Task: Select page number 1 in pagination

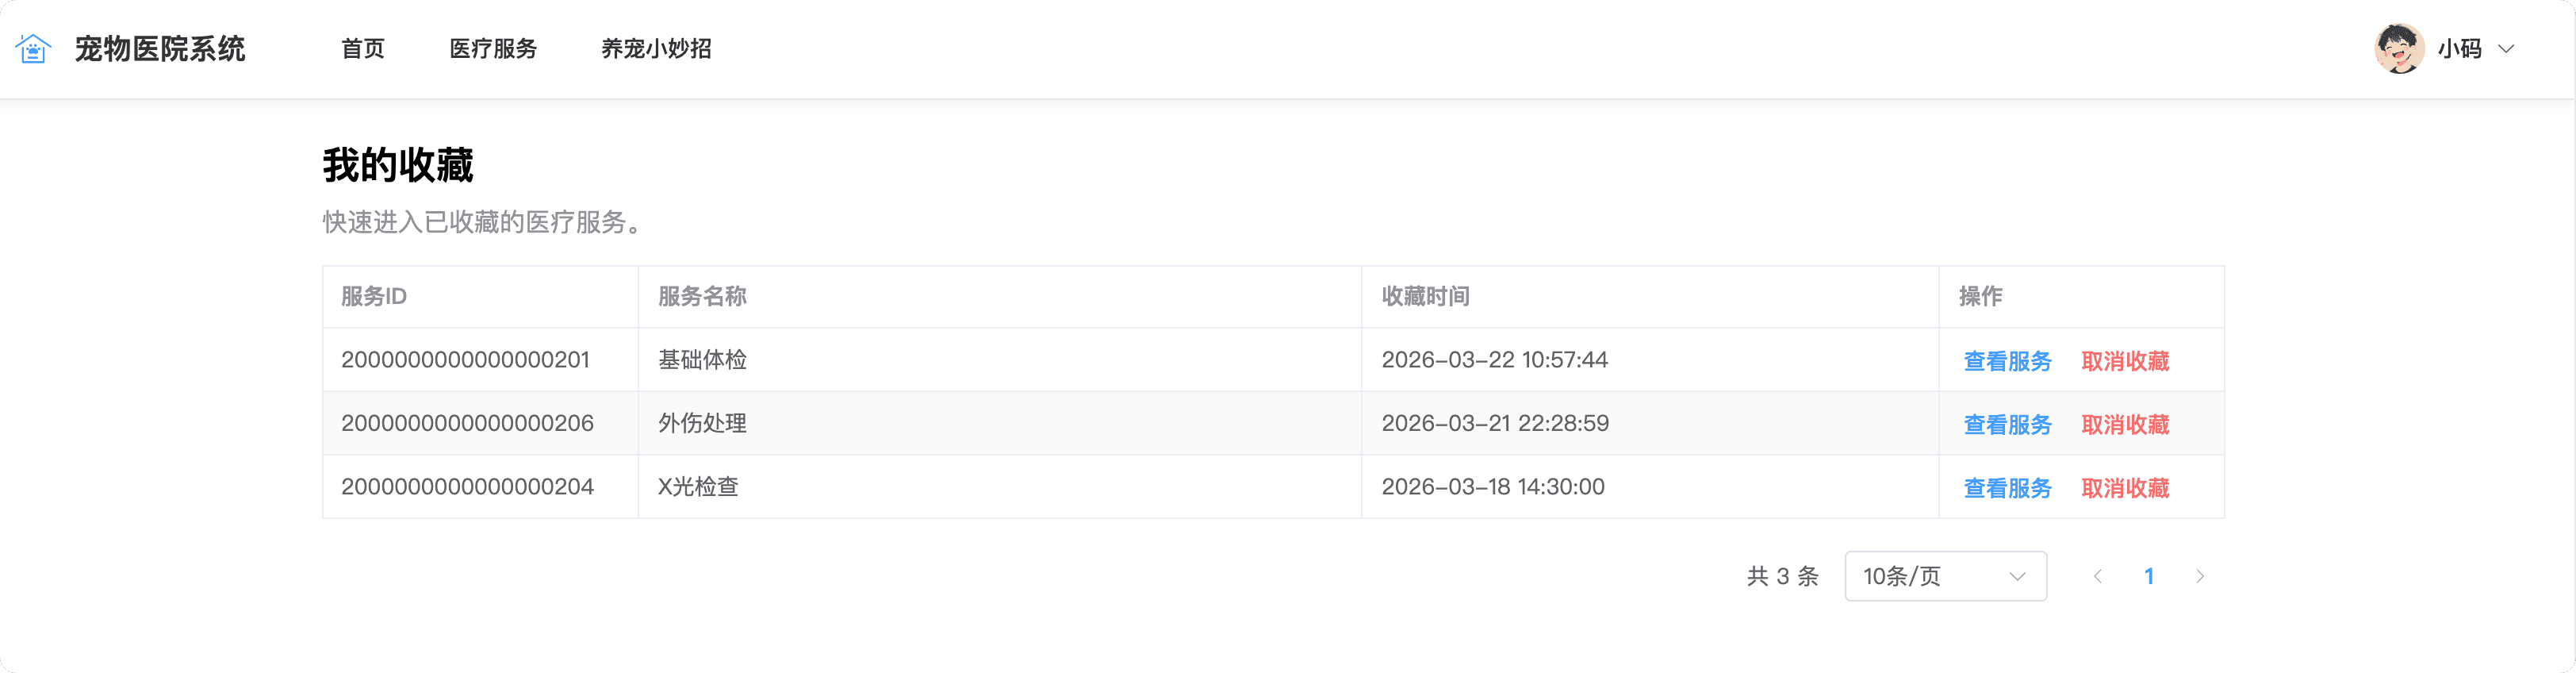Action: [x=2149, y=576]
